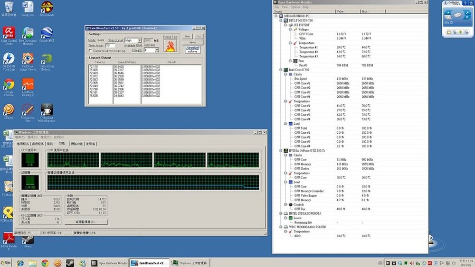Click the CPU usage history graph for first core
475x267 pixels.
point(73,160)
